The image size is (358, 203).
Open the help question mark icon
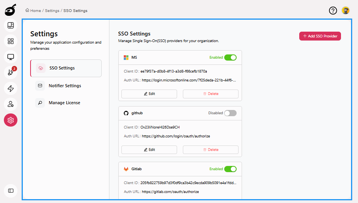333,10
